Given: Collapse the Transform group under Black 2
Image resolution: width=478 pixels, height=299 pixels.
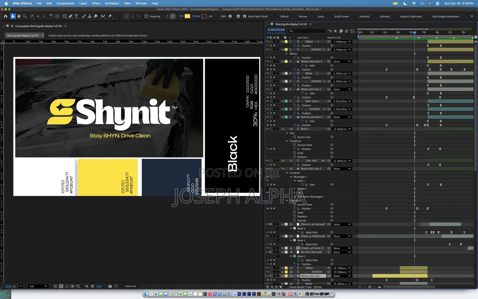Looking at the screenshot, I should click(287, 141).
